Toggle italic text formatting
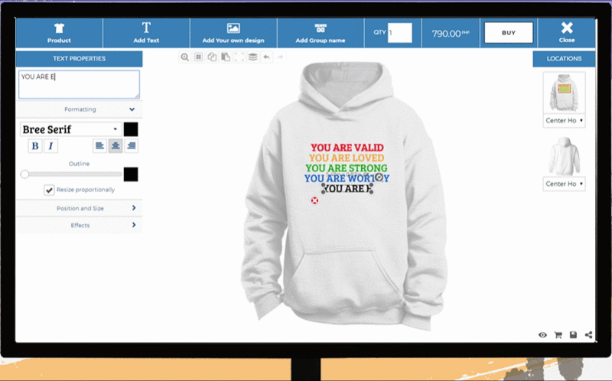Viewport: 612px width, 381px height. pos(51,145)
